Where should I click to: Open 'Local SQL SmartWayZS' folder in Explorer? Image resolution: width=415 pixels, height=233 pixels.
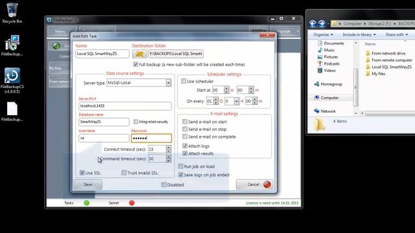[388, 67]
